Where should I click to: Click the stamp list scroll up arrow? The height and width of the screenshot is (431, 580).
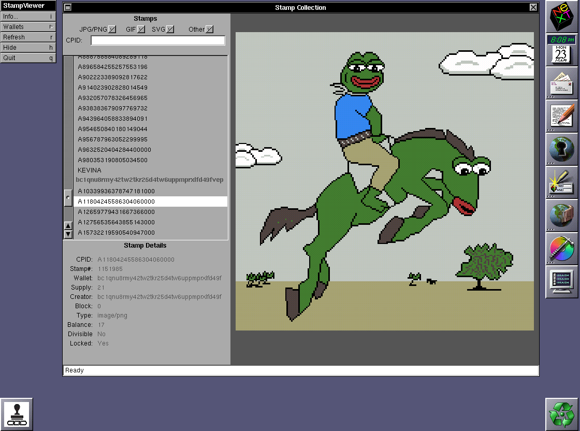68,226
